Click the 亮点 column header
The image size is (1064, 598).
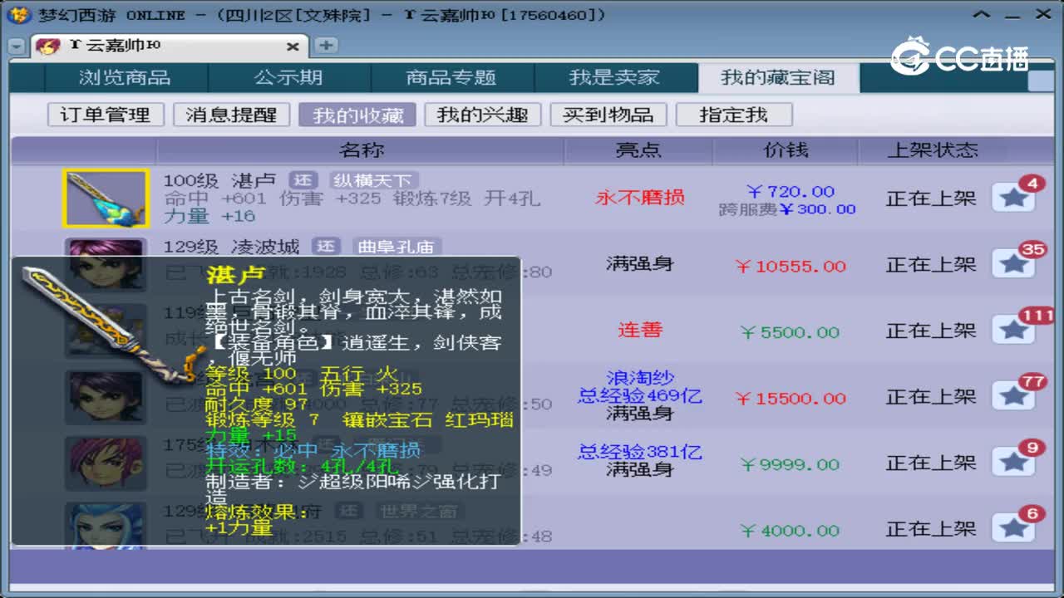(638, 150)
